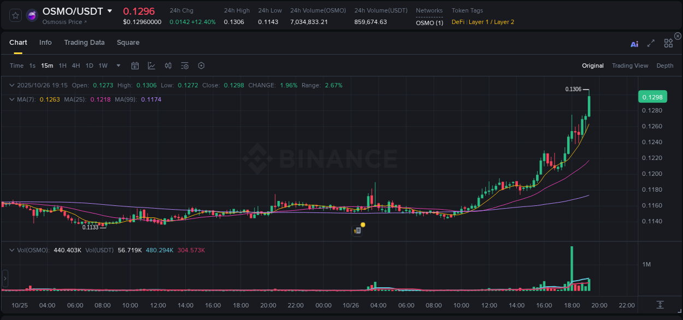Switch to the Depth view

(x=665, y=66)
